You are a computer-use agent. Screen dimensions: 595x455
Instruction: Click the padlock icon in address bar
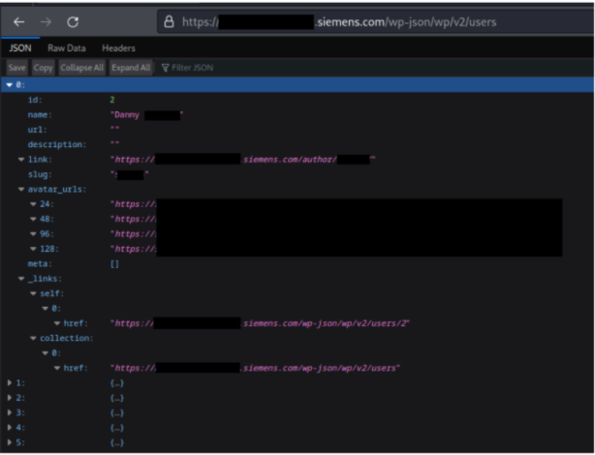coord(169,22)
